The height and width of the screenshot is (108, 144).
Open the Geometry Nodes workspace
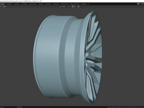74,4
